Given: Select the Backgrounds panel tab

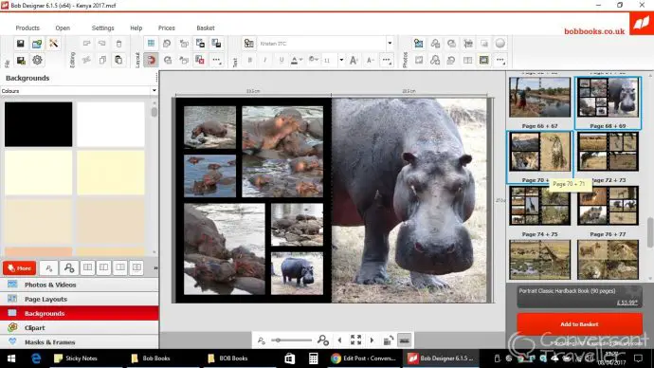Looking at the screenshot, I should pyautogui.click(x=80, y=313).
